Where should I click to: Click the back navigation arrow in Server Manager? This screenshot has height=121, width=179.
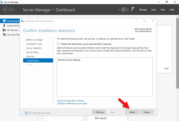tap(5, 9)
